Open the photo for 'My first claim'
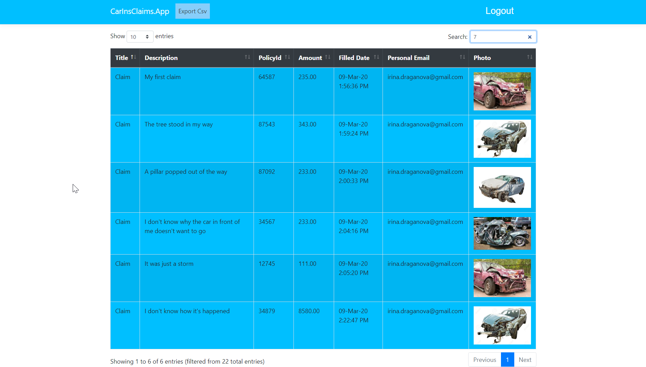This screenshot has width=646, height=367. point(502,91)
